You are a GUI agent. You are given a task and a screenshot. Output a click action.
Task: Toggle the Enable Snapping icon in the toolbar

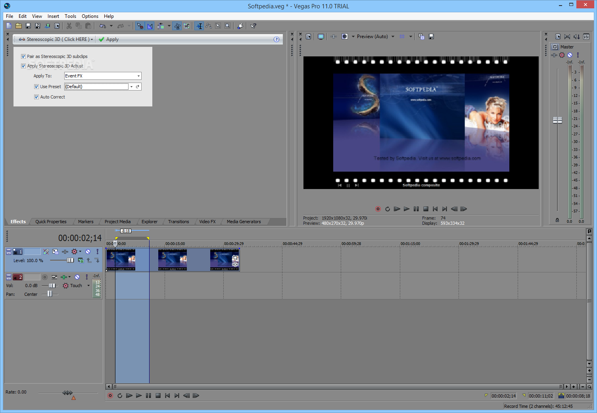point(140,26)
